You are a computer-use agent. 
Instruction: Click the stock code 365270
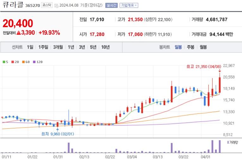point(33,6)
